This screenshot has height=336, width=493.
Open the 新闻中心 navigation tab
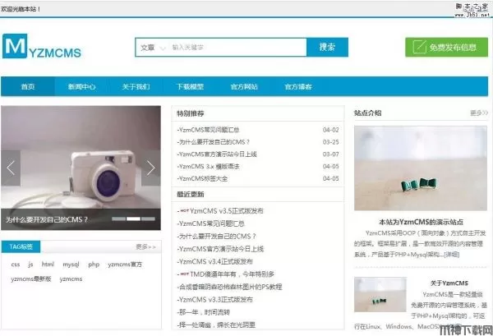click(81, 86)
